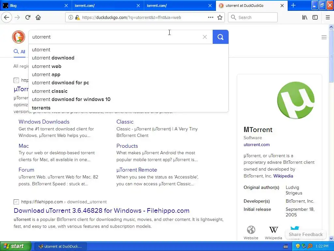Choose the plain 'utorrent' suggestion
Image resolution: width=334 pixels, height=251 pixels.
(x=128, y=50)
